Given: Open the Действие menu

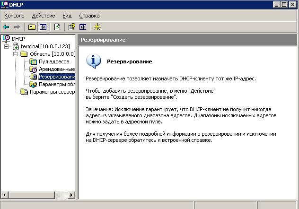Looking at the screenshot, I should tap(43, 16).
